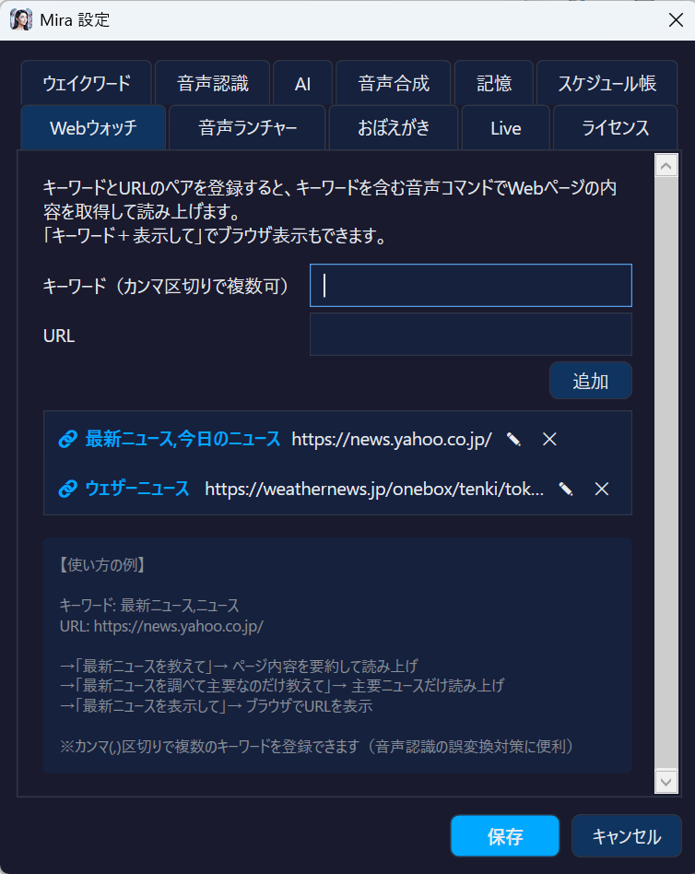Image resolution: width=695 pixels, height=874 pixels.
Task: Switch to the 音声認識 tab
Action: point(212,84)
